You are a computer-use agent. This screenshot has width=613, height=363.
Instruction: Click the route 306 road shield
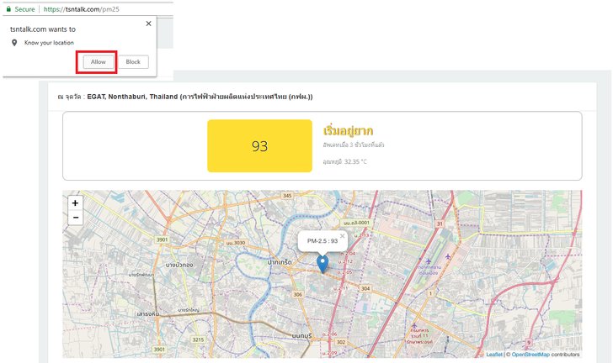(x=298, y=295)
